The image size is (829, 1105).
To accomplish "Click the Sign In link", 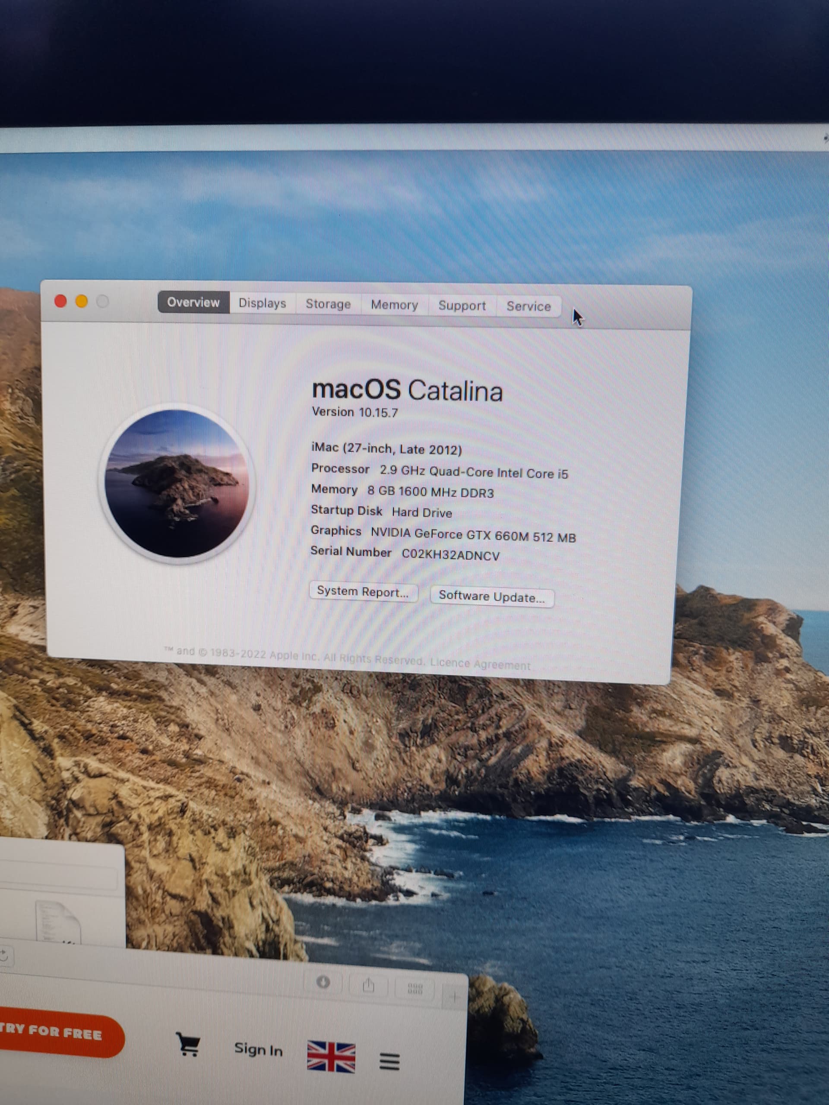I will [x=258, y=1049].
